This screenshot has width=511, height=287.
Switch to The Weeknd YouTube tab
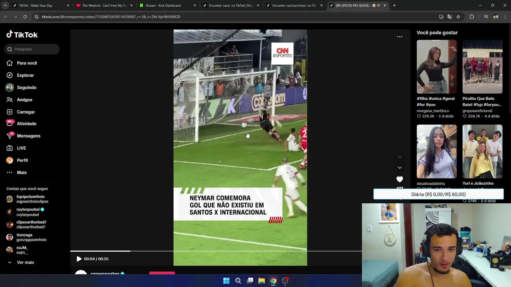(104, 6)
